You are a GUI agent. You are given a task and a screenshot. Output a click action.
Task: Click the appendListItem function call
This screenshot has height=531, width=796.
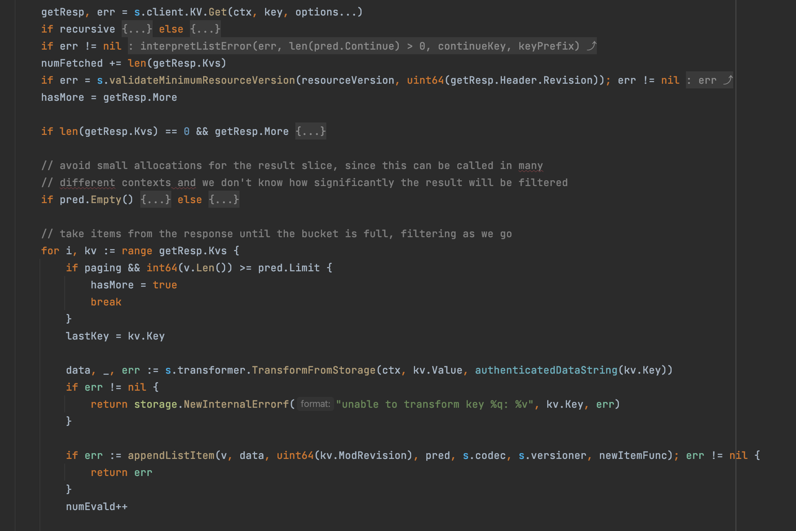coord(171,455)
